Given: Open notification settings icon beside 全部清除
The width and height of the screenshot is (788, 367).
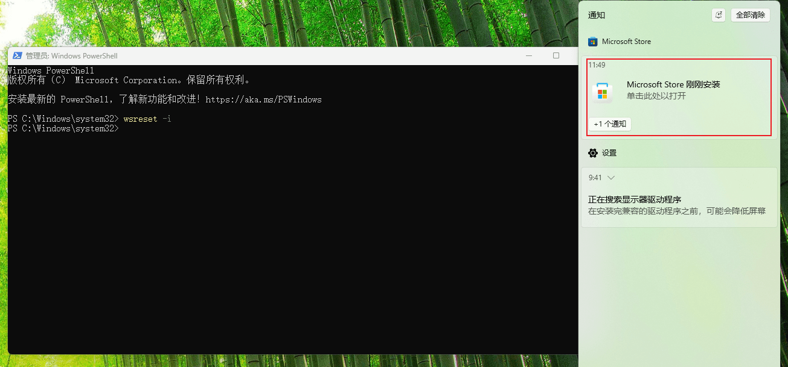Looking at the screenshot, I should coord(718,14).
